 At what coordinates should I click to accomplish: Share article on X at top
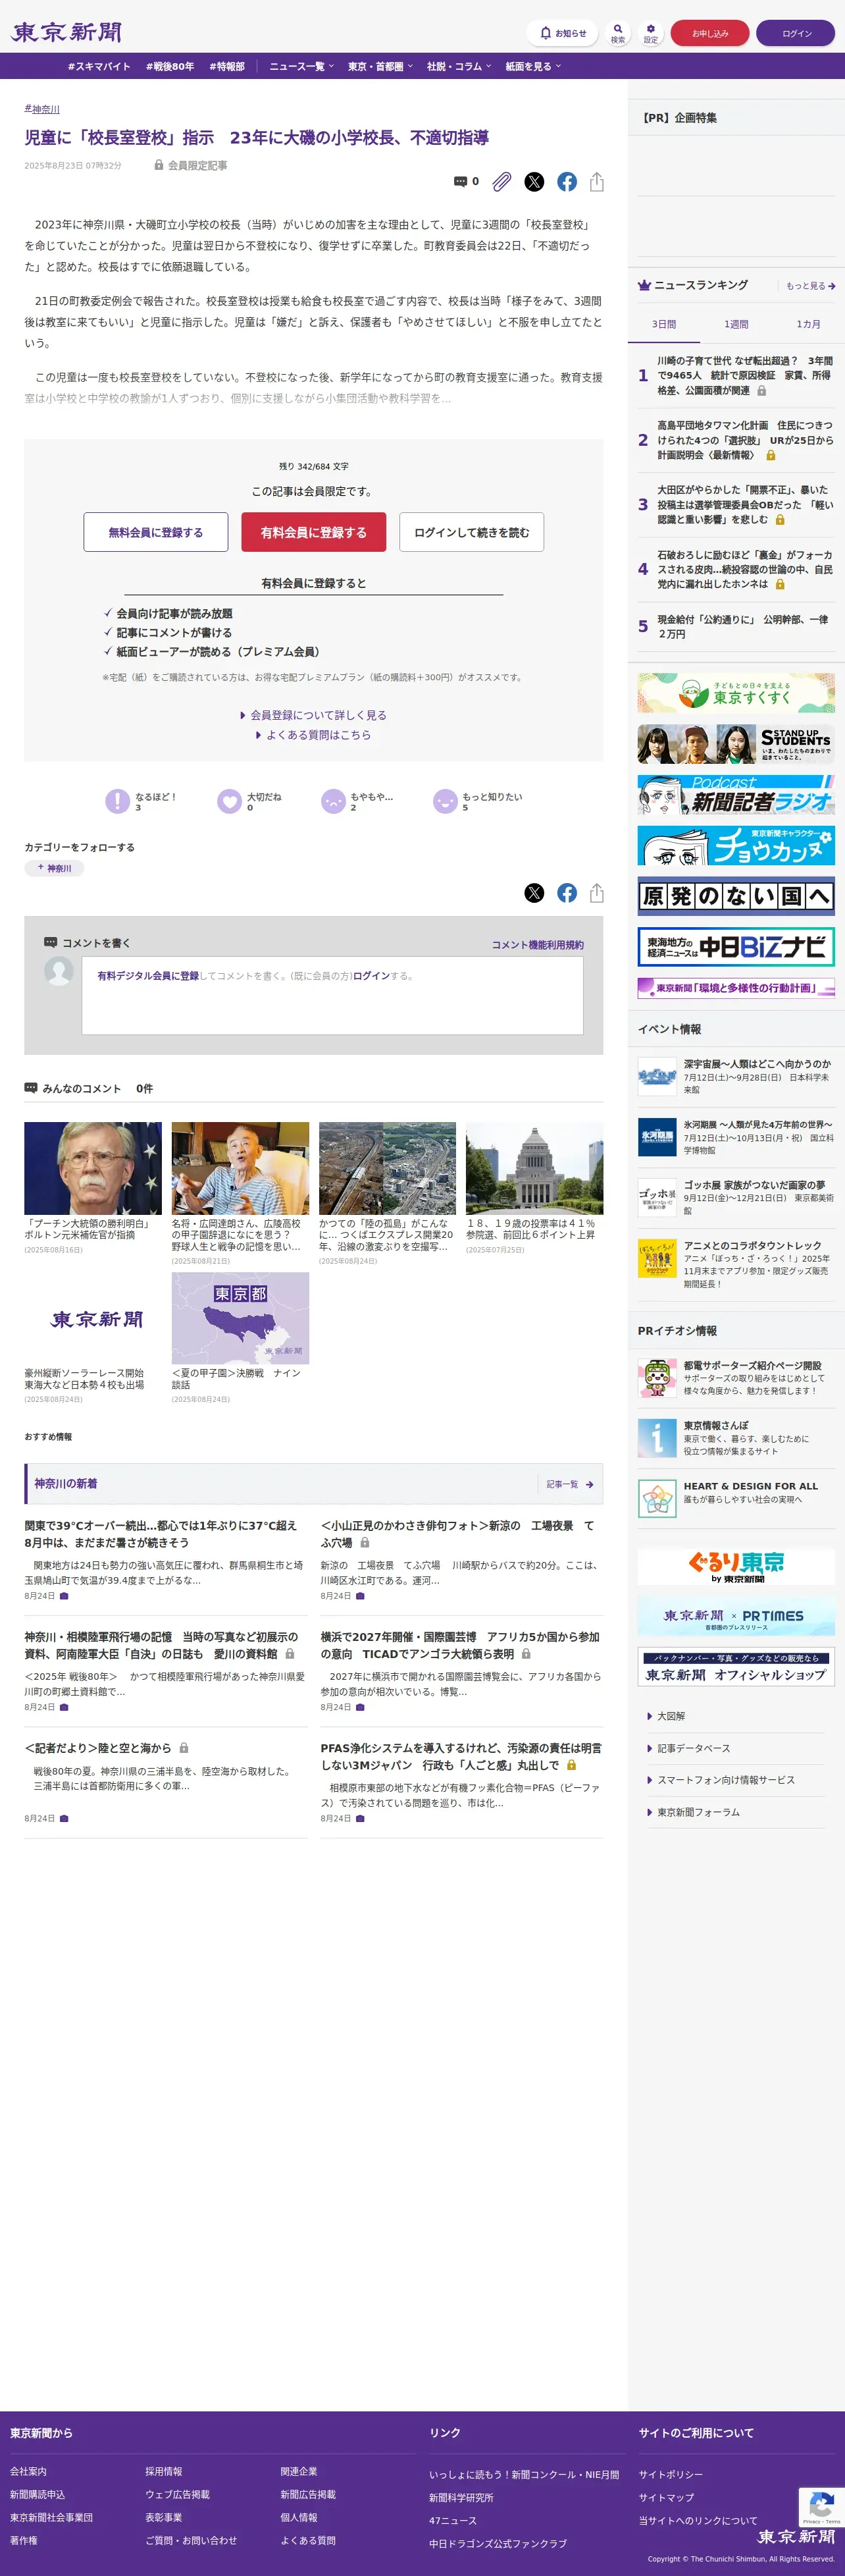[534, 182]
